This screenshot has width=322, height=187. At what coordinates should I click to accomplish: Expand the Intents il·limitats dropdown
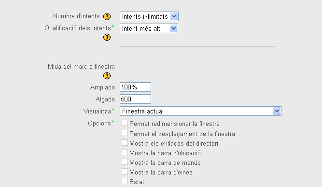(x=149, y=16)
